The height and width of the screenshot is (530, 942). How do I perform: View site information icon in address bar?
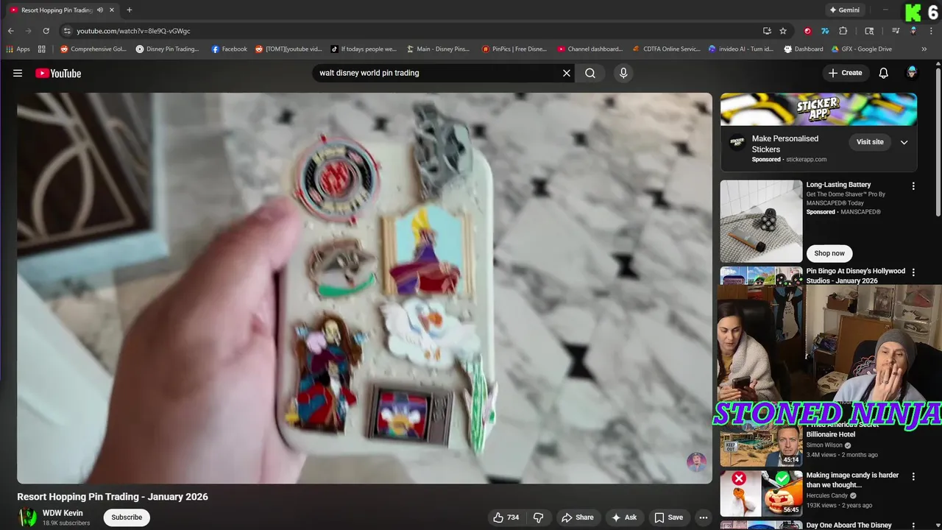pyautogui.click(x=67, y=31)
